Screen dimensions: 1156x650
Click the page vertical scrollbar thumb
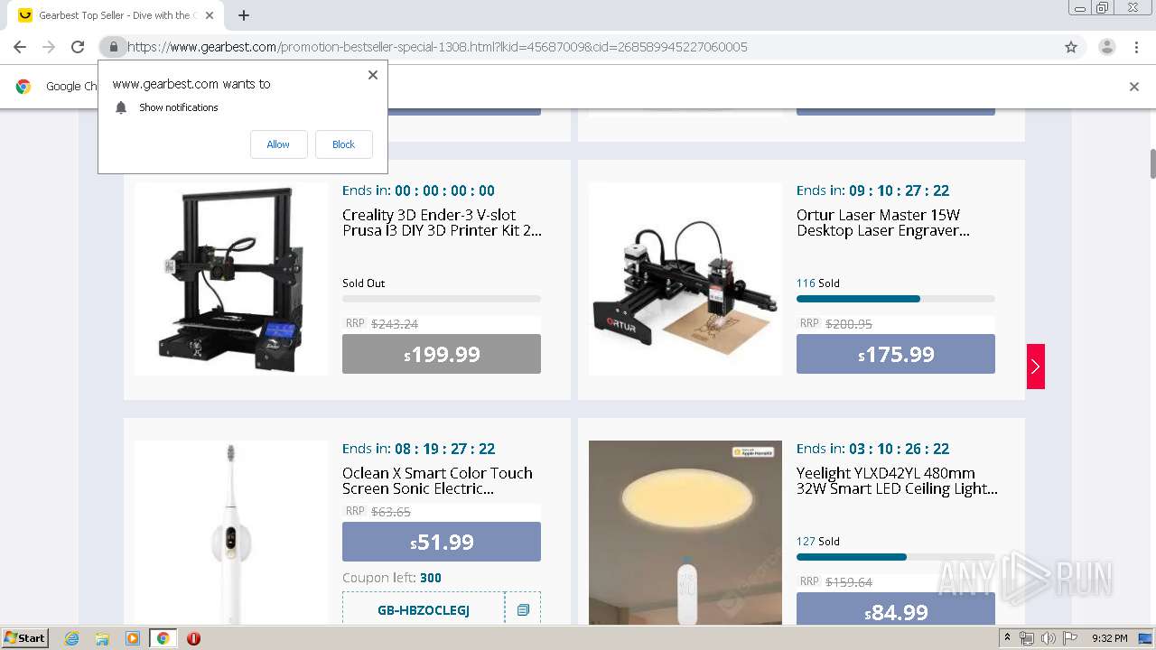click(x=1152, y=163)
